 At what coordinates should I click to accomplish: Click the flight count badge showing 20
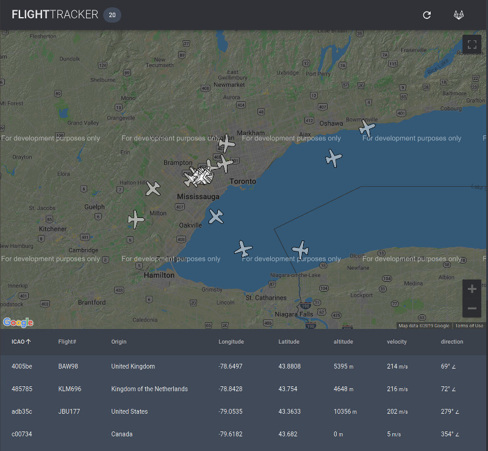click(112, 15)
